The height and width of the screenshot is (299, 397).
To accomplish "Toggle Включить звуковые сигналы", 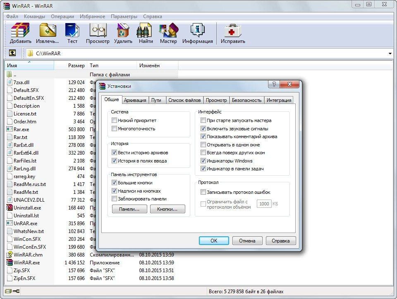I will click(x=203, y=129).
